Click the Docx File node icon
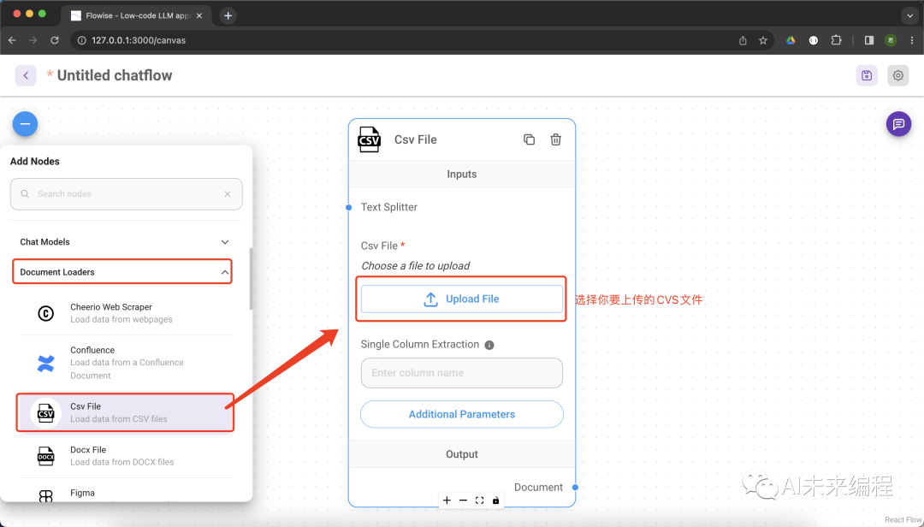Viewport: 924px width, 527px height. point(46,456)
